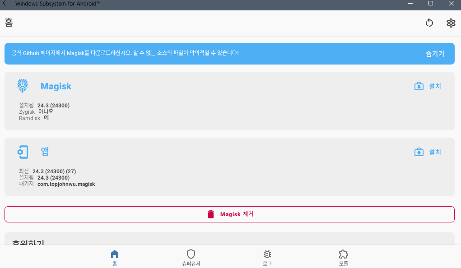Click the Ramdisk 예 value
The width and height of the screenshot is (461, 268).
pos(47,118)
